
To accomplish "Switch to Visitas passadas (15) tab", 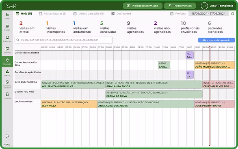I will click(89, 14).
